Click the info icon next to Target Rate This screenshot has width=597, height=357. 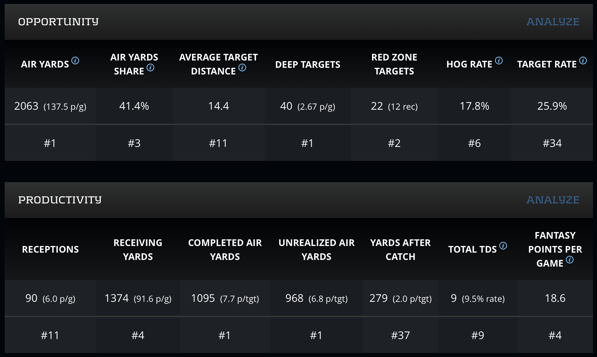[x=583, y=60]
